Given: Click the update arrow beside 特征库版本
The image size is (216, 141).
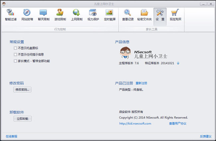Looking at the screenshot, I should (x=178, y=63).
